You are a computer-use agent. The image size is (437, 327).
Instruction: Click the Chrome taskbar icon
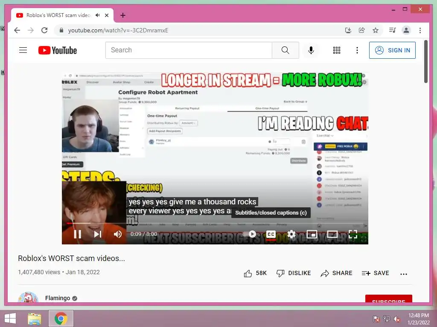[61, 318]
